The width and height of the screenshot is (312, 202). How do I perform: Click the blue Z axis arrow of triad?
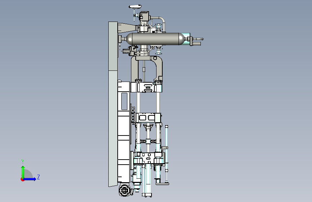tap(30, 179)
